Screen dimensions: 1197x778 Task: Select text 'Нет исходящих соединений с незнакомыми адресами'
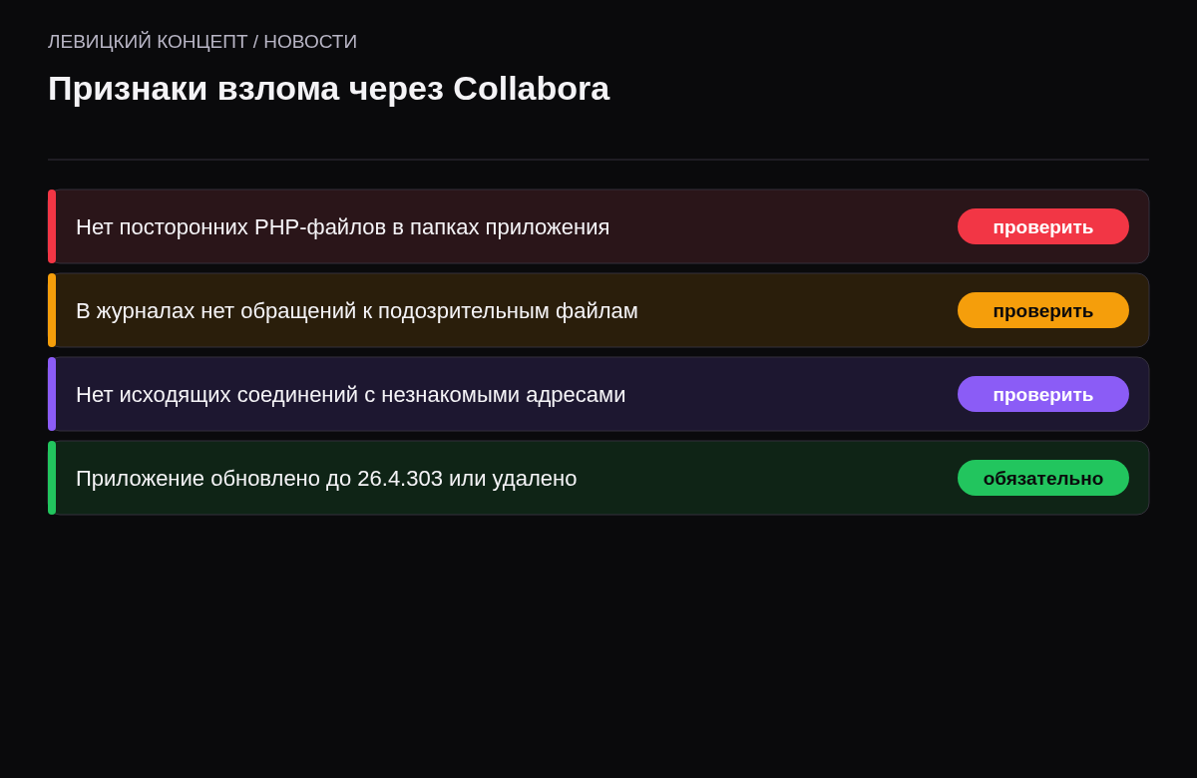[x=350, y=395]
